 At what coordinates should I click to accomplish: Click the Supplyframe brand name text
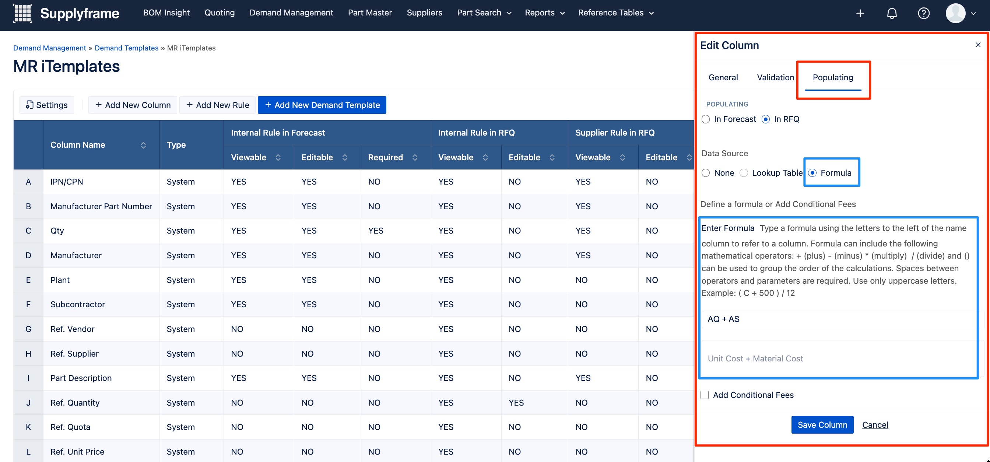80,14
